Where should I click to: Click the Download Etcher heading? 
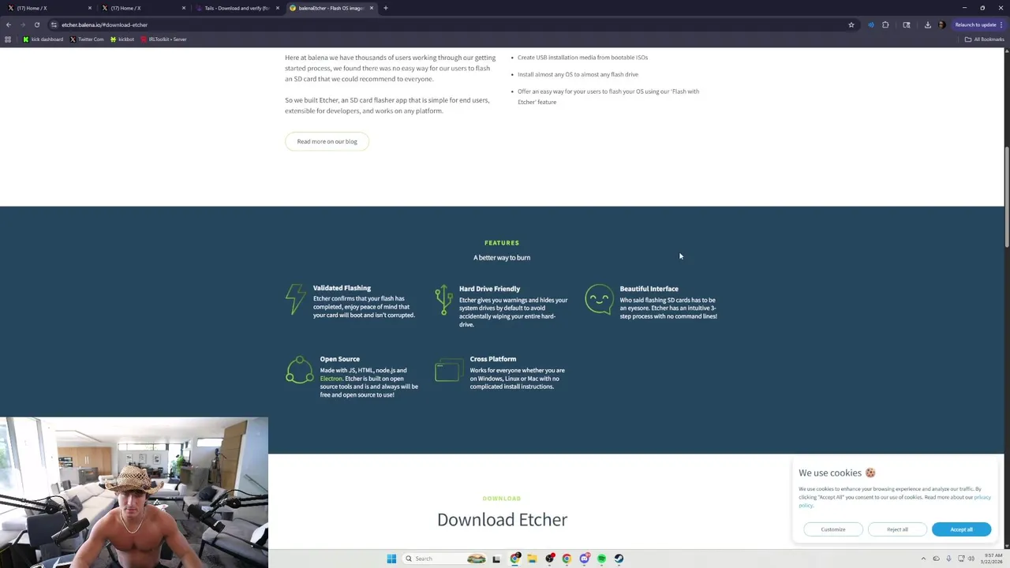[502, 519]
